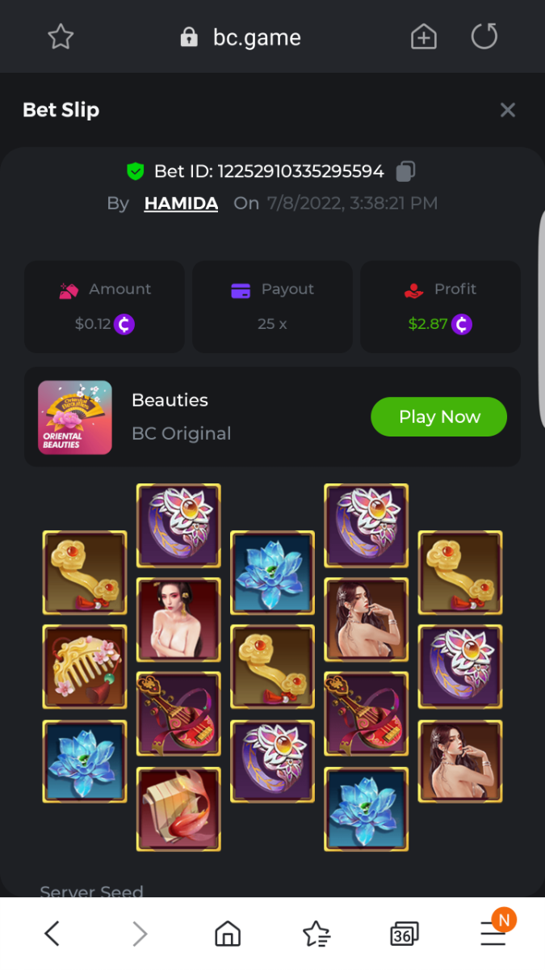
Task: Copy the Bet ID with the copy icon
Action: (406, 171)
